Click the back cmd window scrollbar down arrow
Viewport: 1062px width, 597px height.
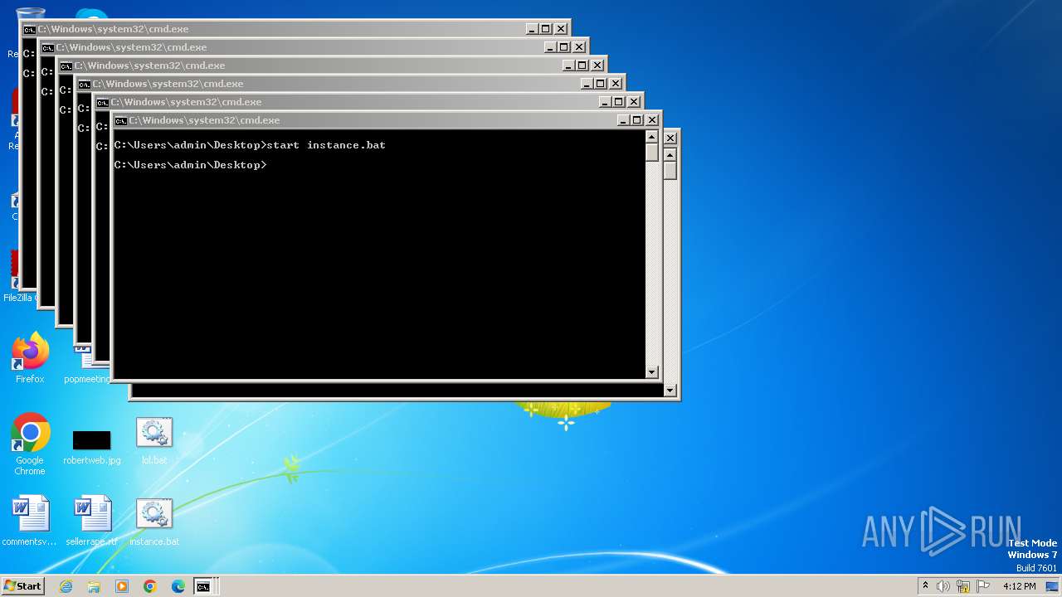[670, 391]
